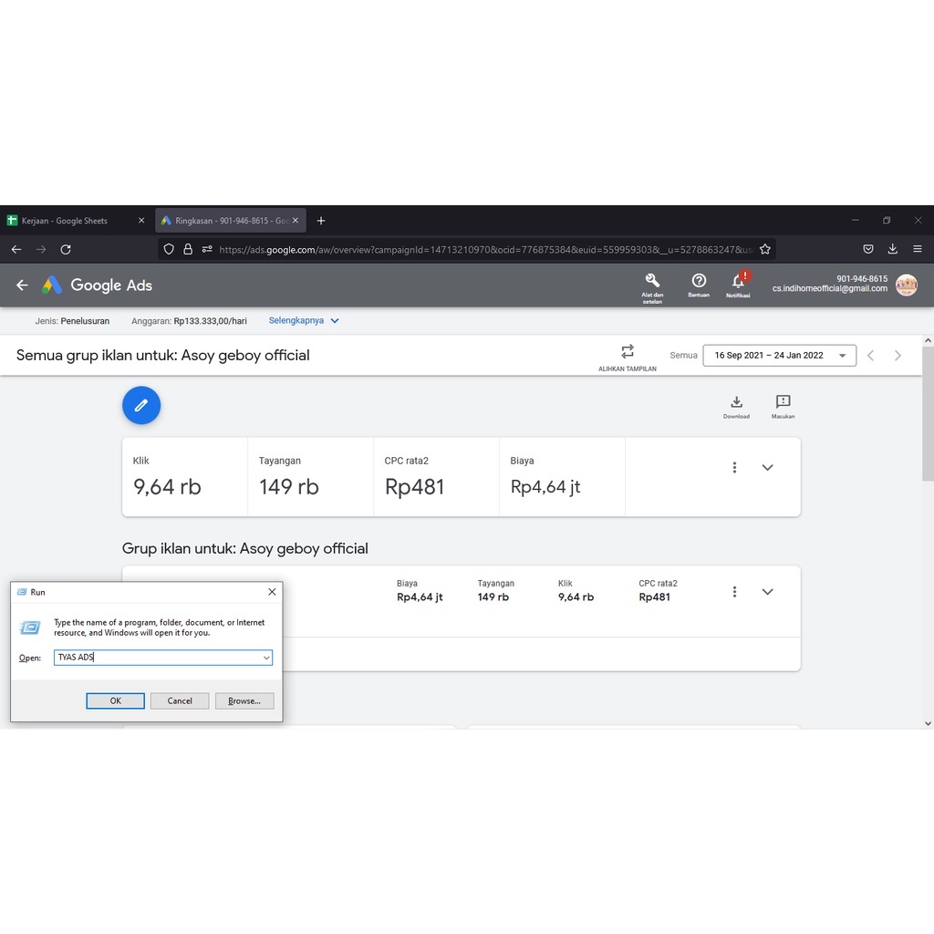Click Biaya Rp4,64 jt in Grup iklan card
Image resolution: width=934 pixels, height=934 pixels.
point(420,591)
